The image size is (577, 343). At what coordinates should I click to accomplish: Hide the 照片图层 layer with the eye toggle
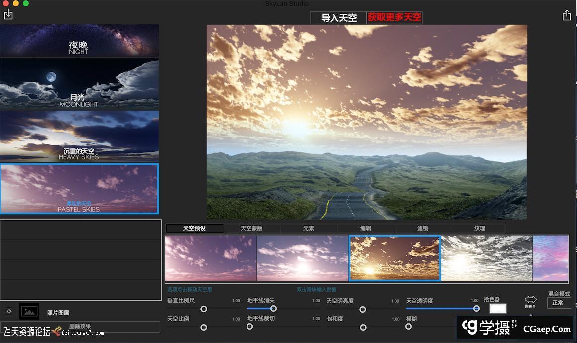pos(8,311)
